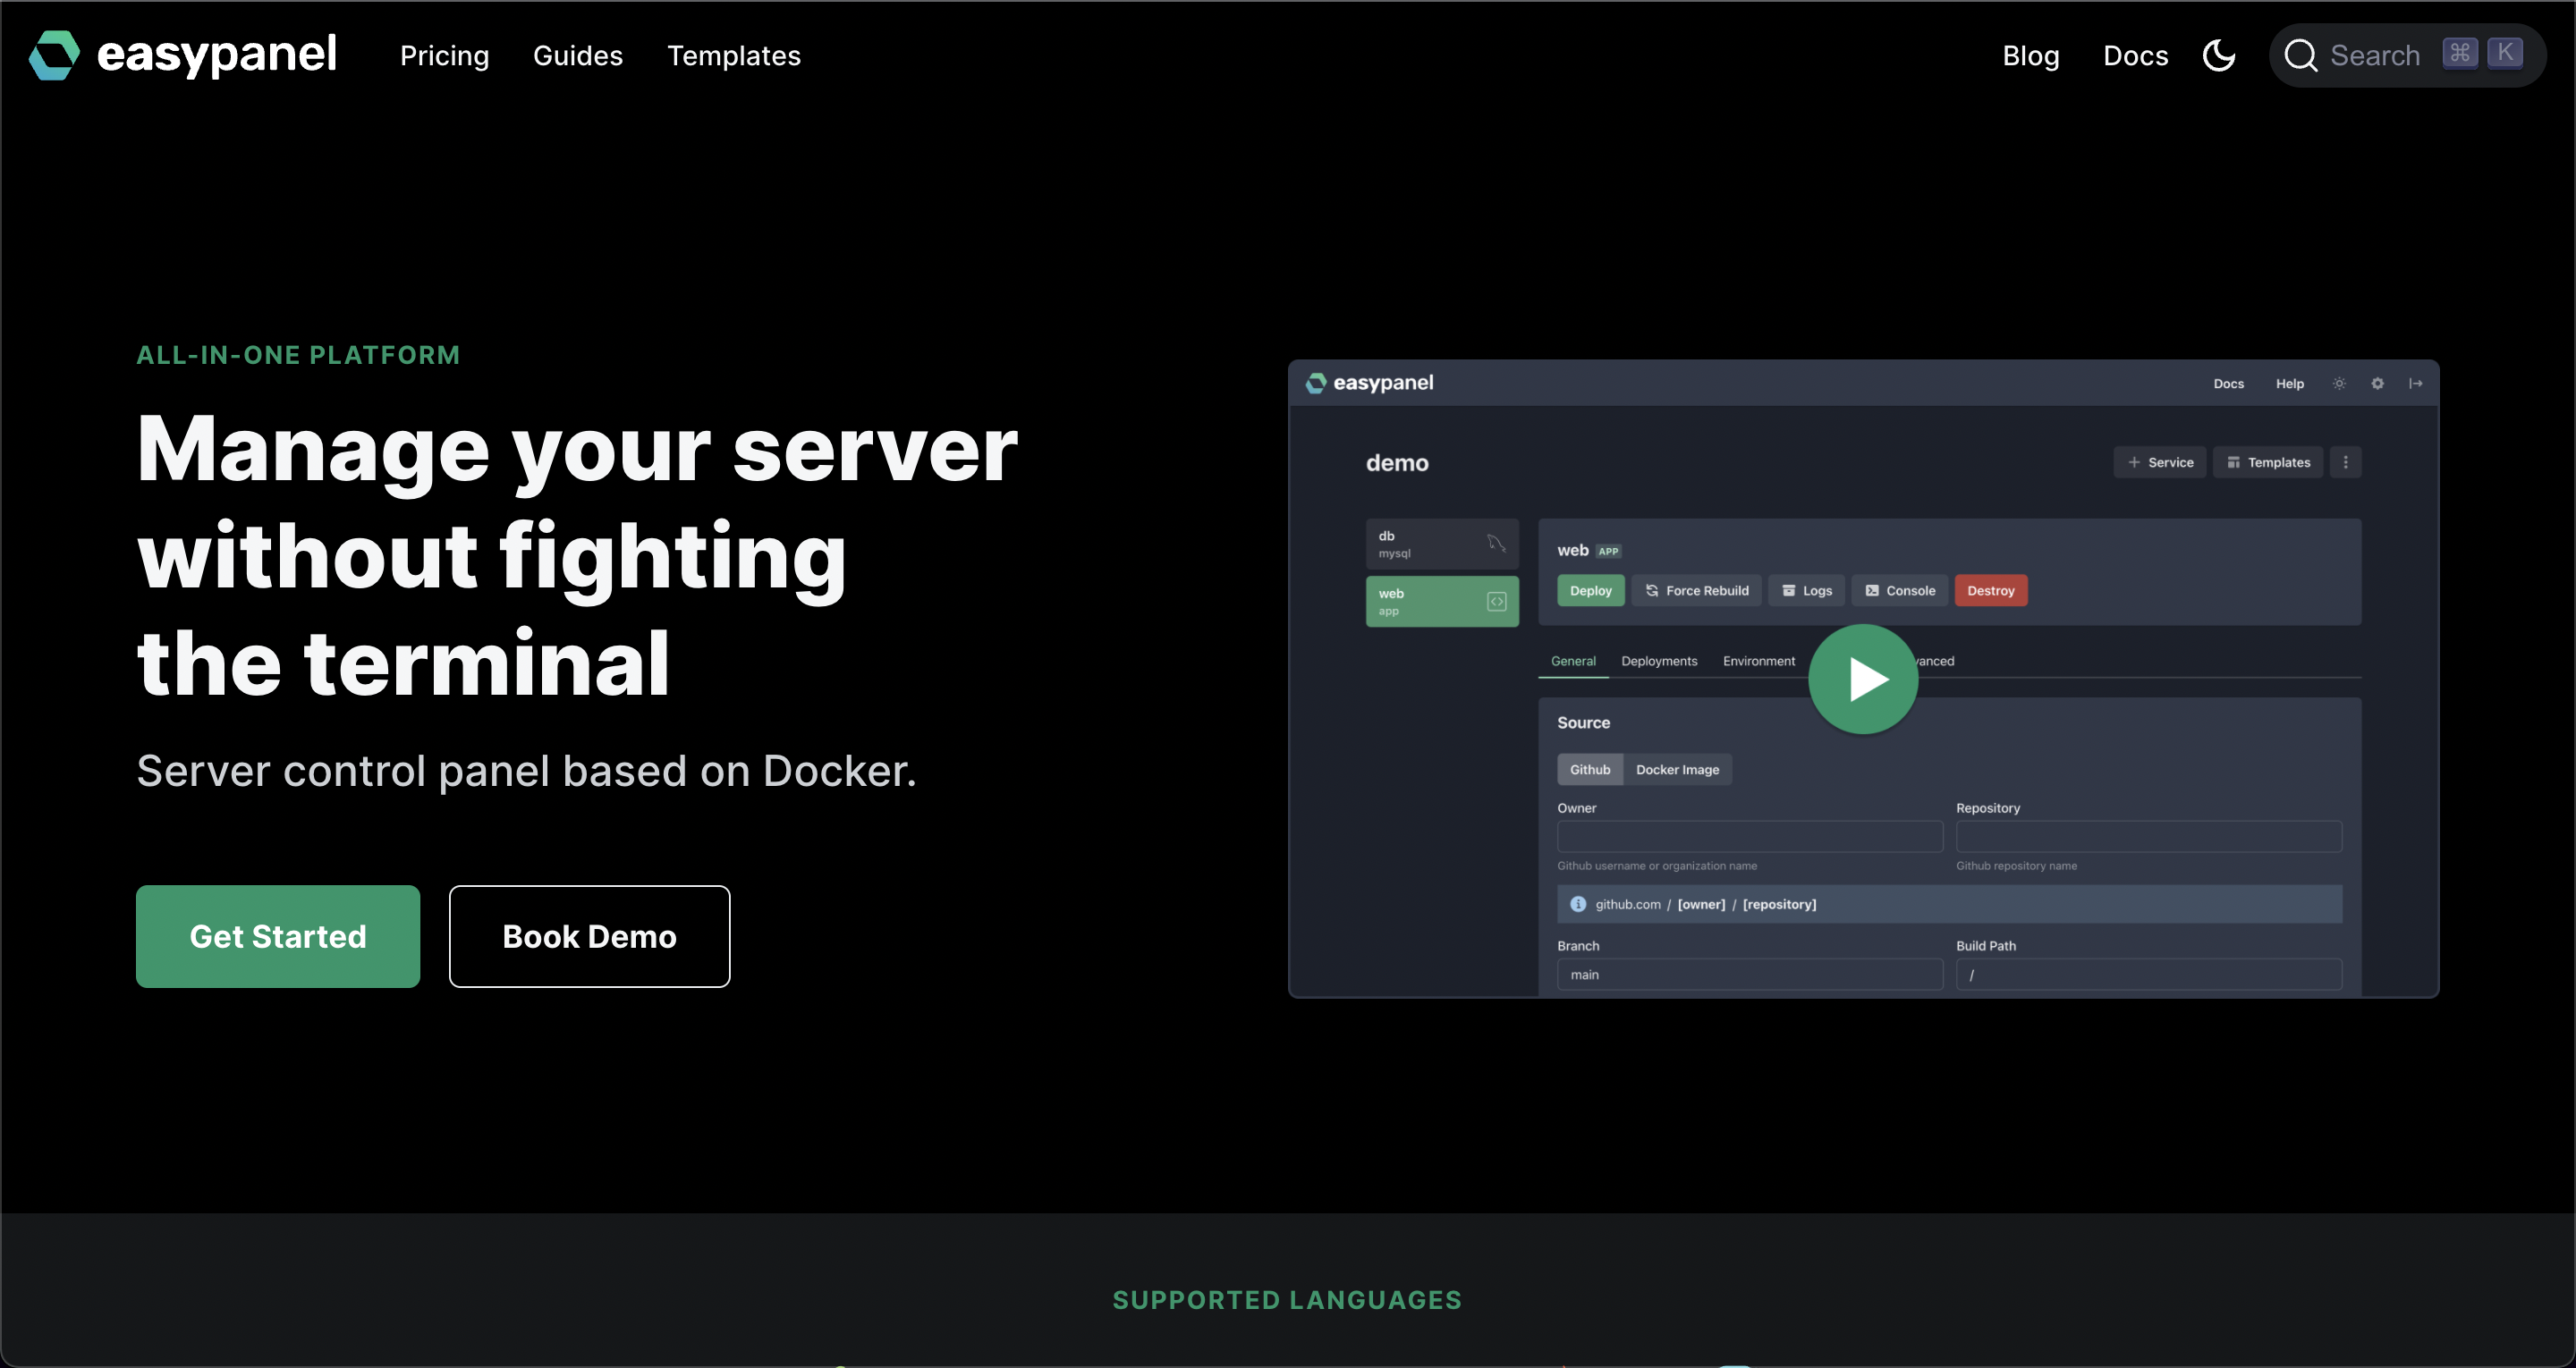Click the "ALL-IN-ONE PLATFORM" tagline
2576x1368 pixels.
click(x=298, y=355)
